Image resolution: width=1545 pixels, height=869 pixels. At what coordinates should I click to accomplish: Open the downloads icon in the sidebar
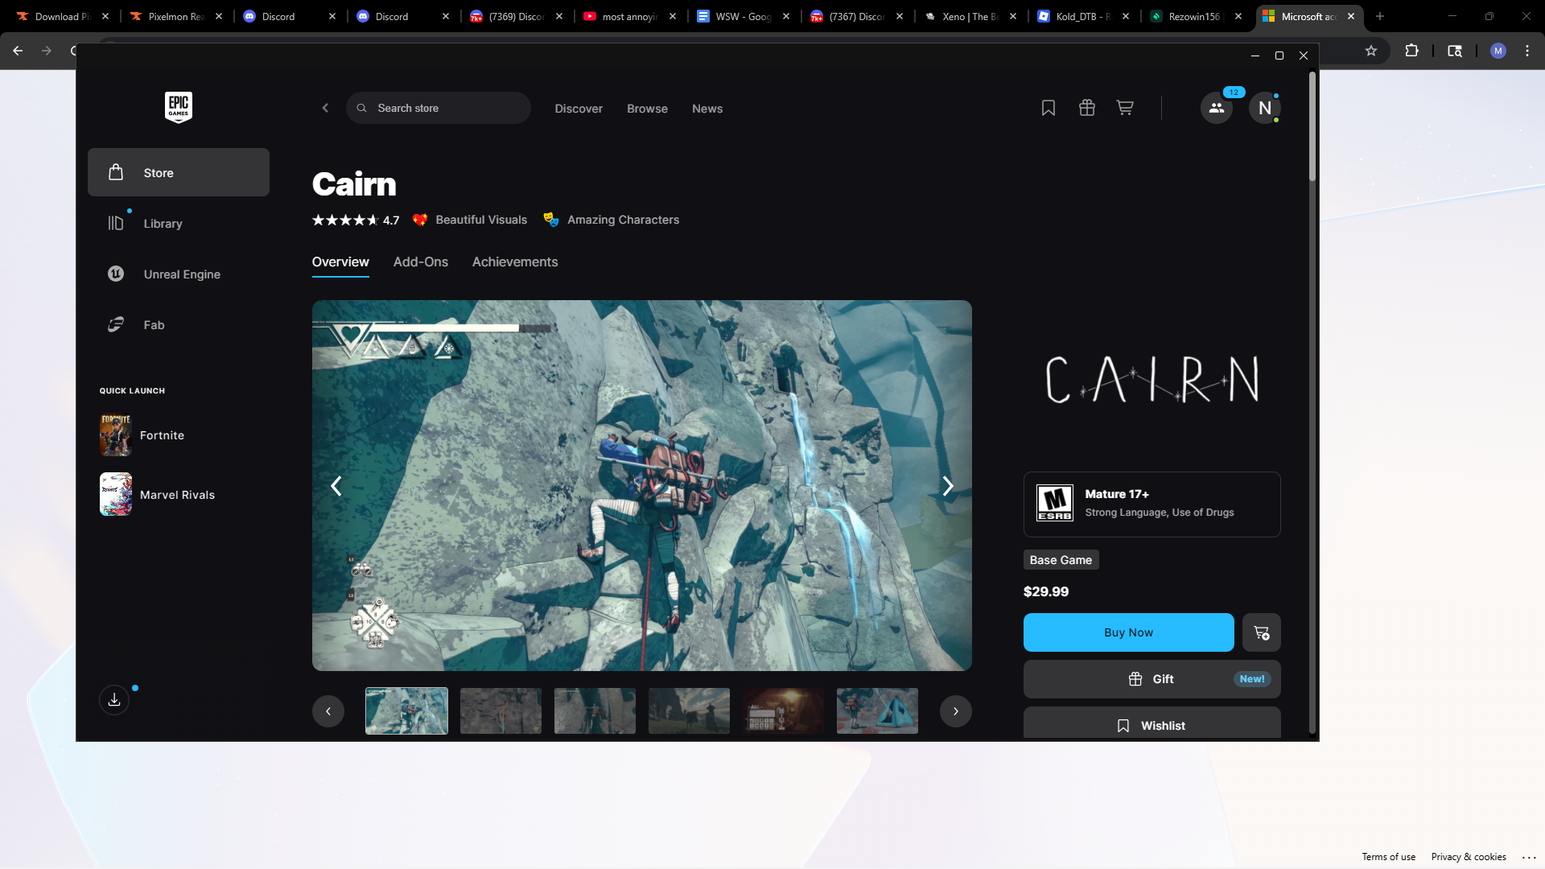coord(114,699)
